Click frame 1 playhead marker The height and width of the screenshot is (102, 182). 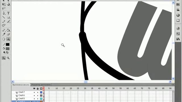click(44, 89)
